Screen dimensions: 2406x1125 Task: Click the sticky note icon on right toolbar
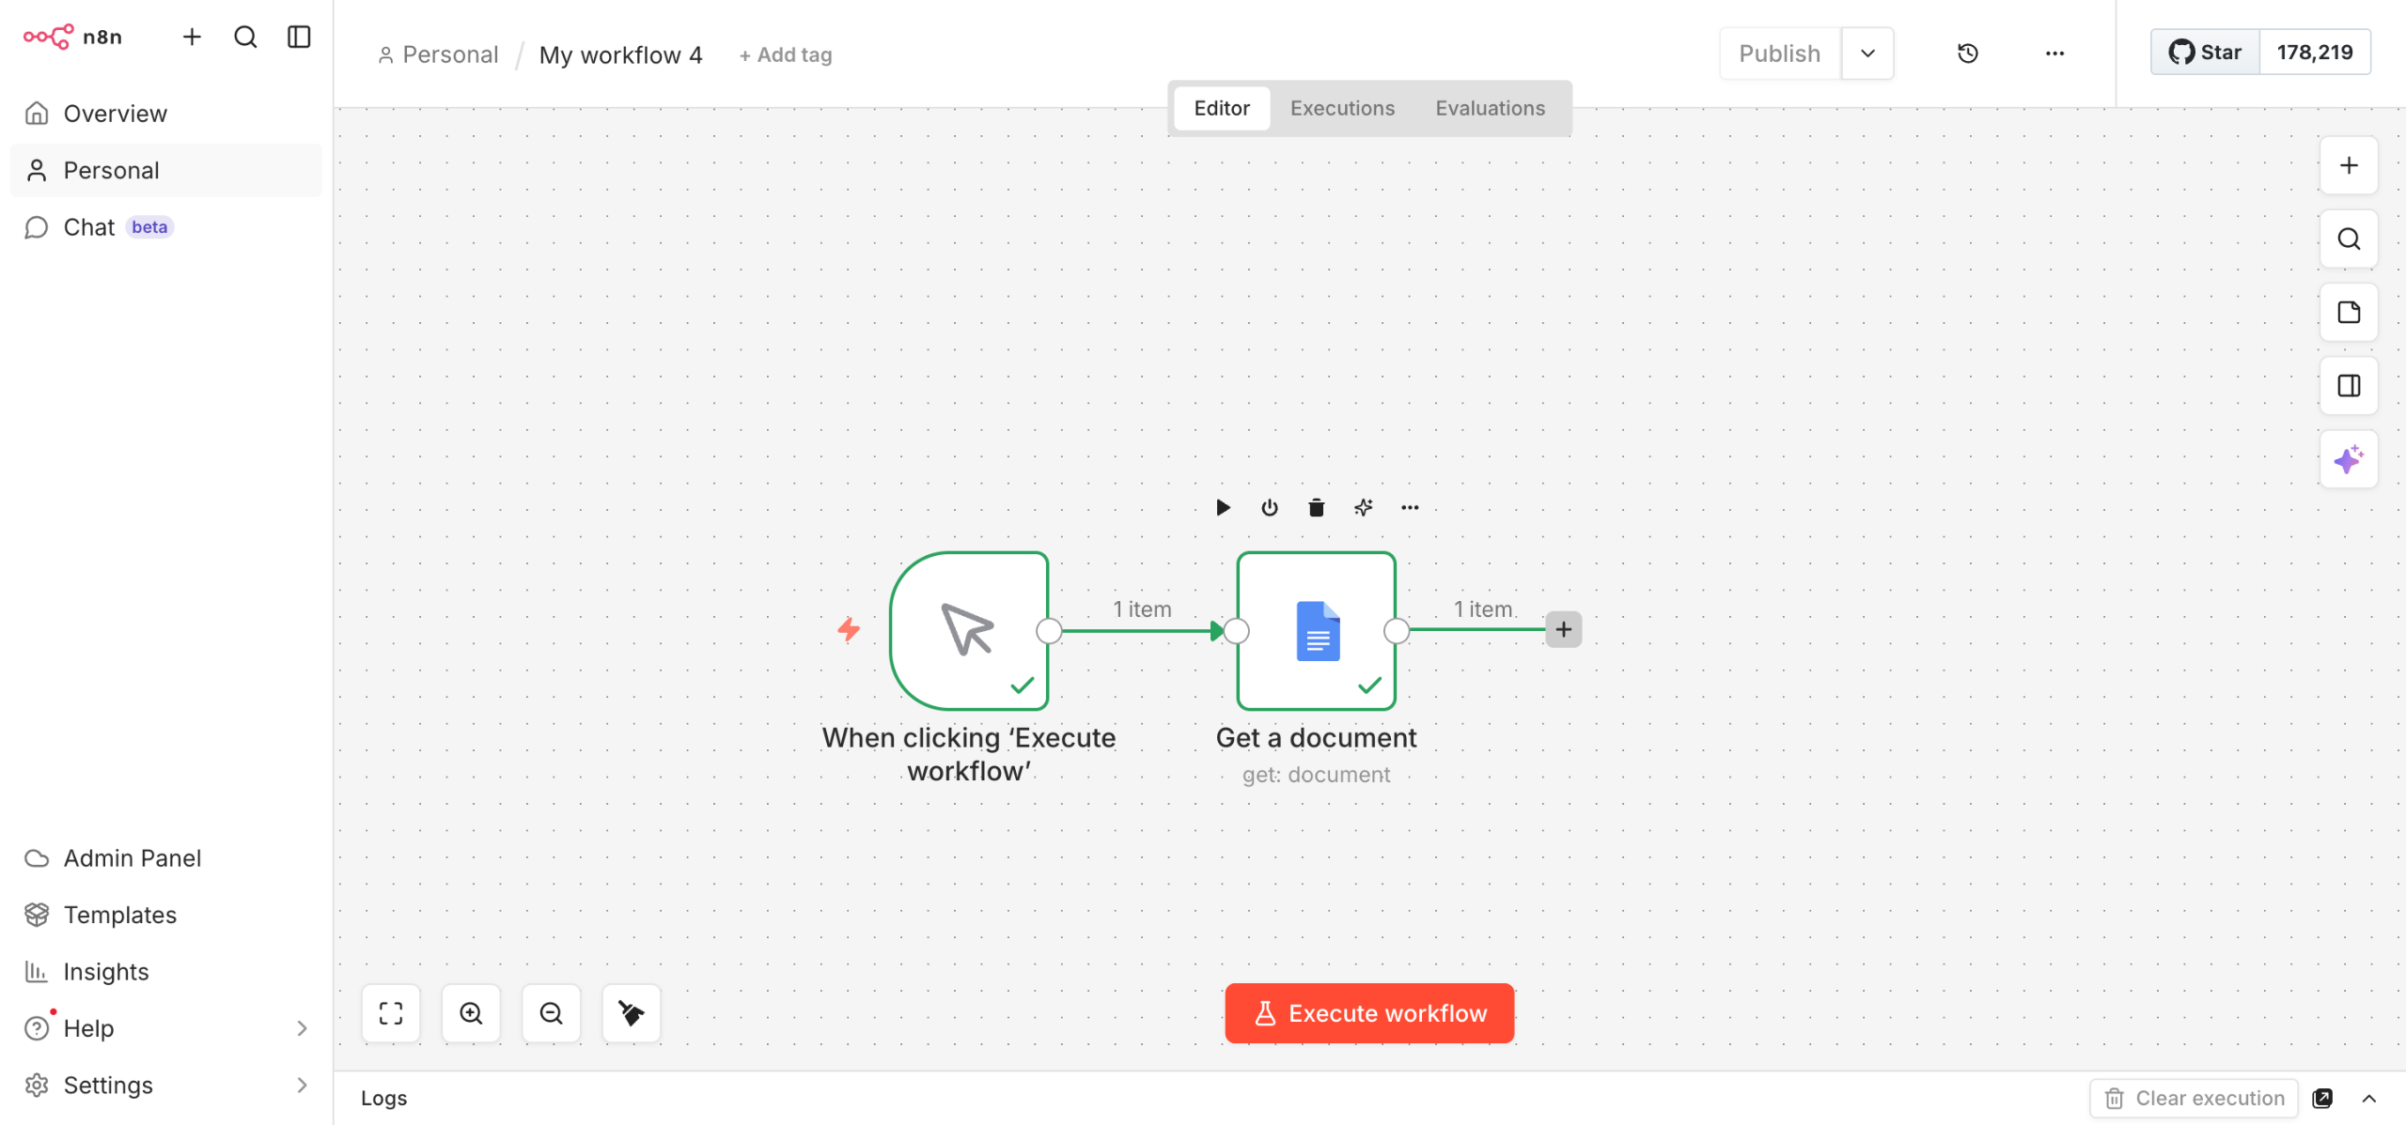click(2348, 313)
